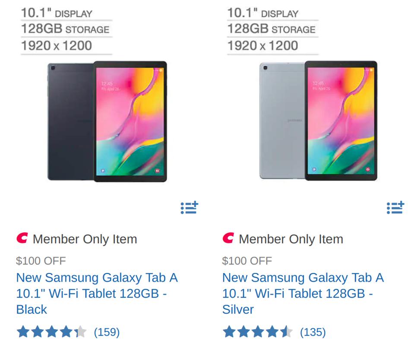Open the black Samsung Galaxy Tab A product page
This screenshot has width=414, height=346.
pos(96,293)
